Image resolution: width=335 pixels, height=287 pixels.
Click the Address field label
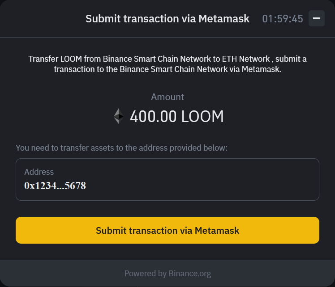point(39,172)
